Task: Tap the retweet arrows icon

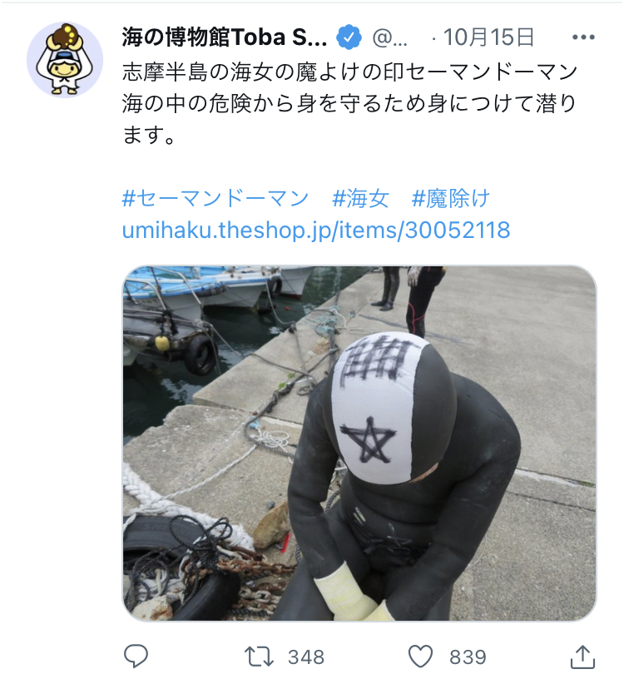Action: tap(259, 657)
